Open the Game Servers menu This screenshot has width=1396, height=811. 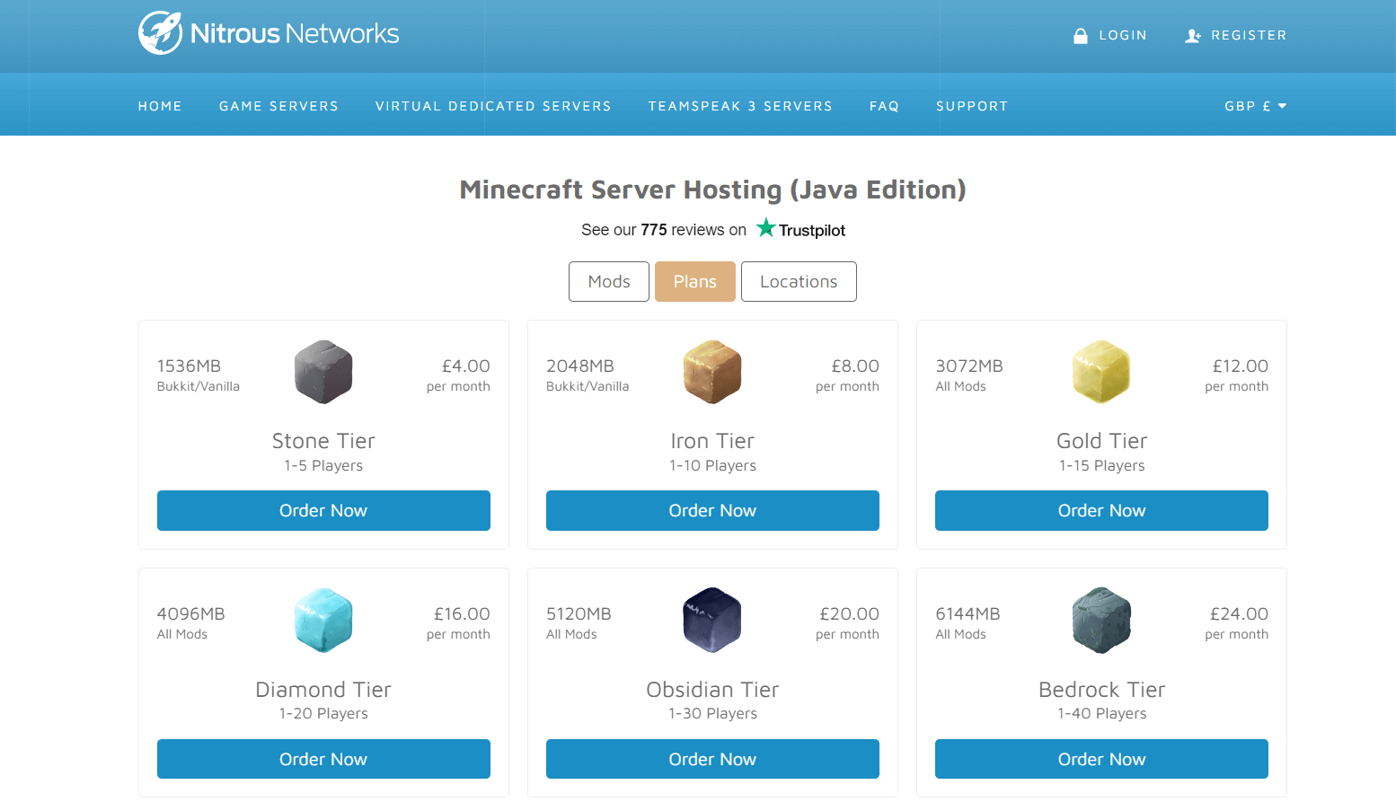(x=278, y=106)
